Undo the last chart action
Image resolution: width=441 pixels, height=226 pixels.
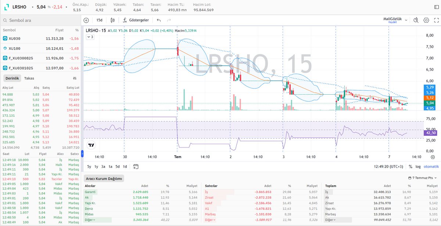tap(158, 20)
